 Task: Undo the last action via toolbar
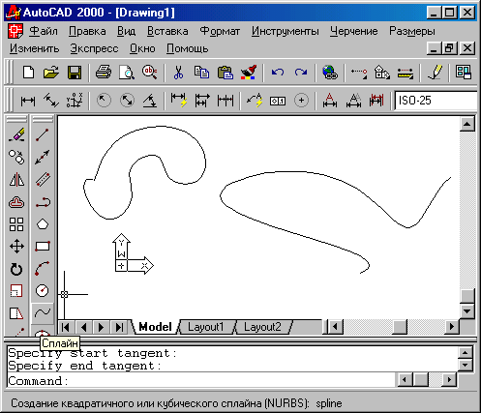(x=278, y=73)
